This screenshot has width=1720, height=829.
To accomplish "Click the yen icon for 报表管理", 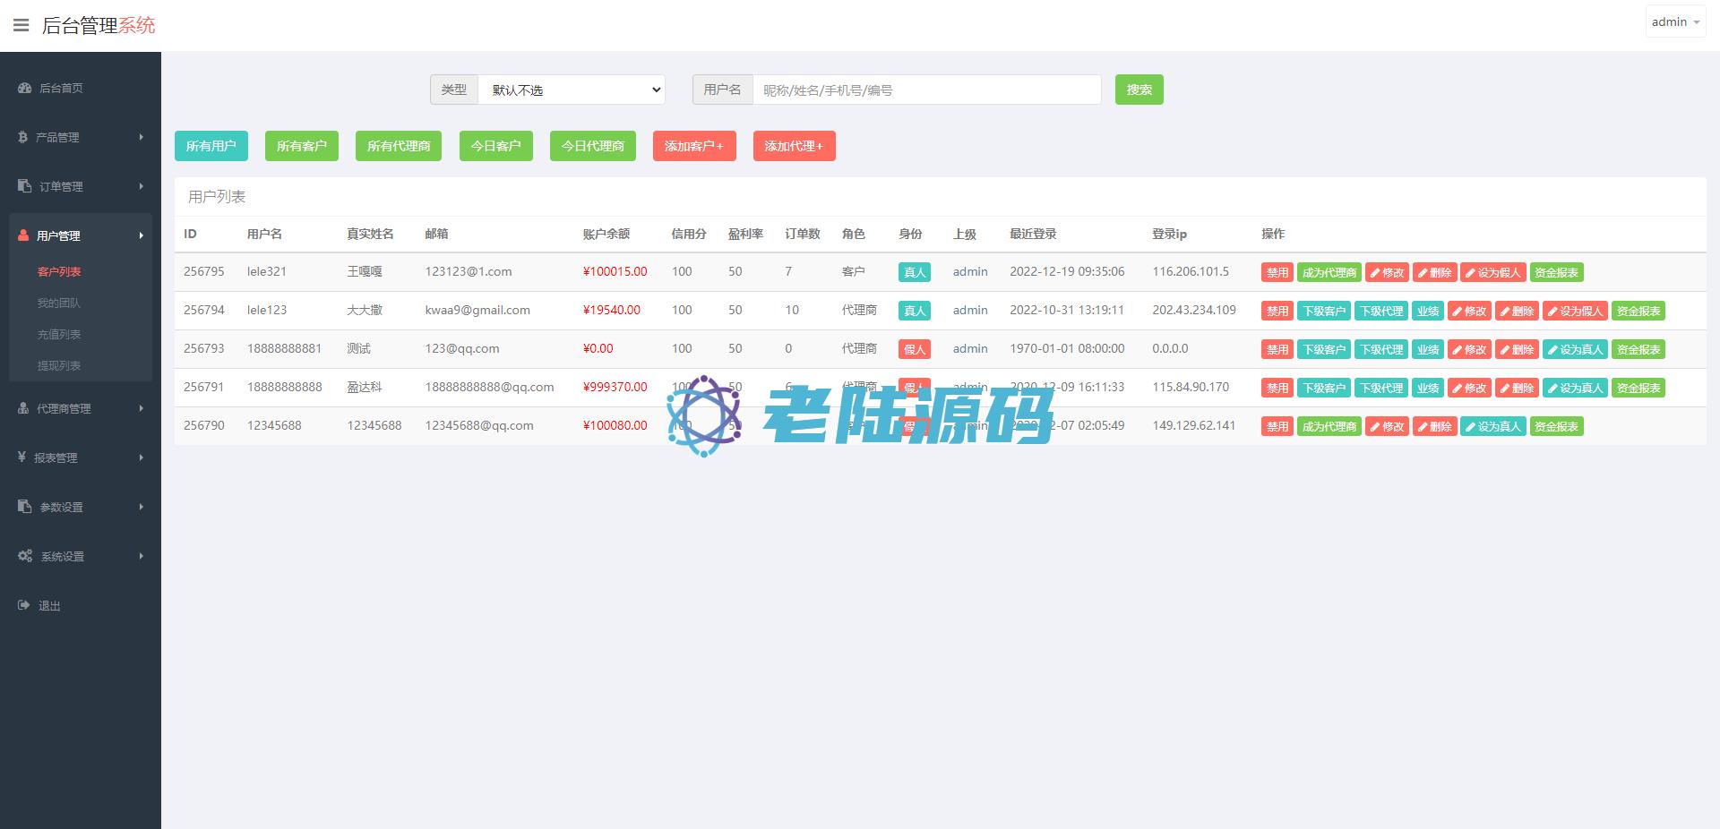I will point(22,457).
